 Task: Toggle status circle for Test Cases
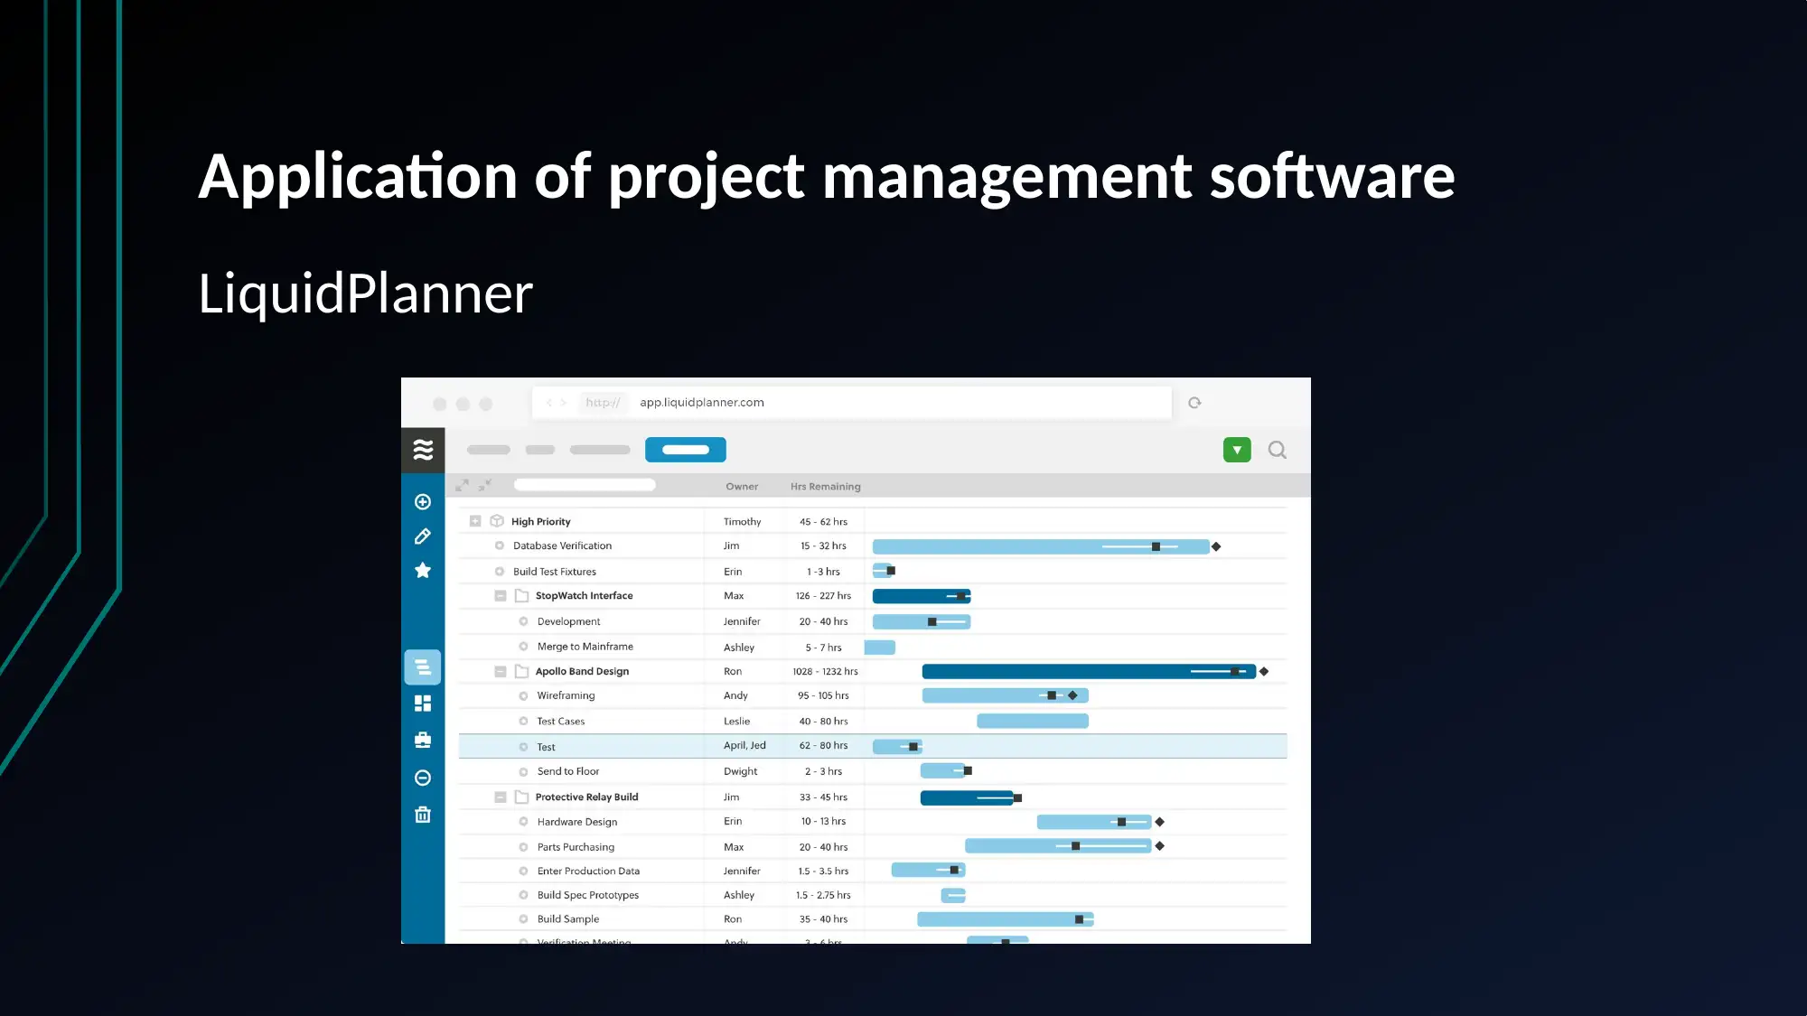point(523,721)
